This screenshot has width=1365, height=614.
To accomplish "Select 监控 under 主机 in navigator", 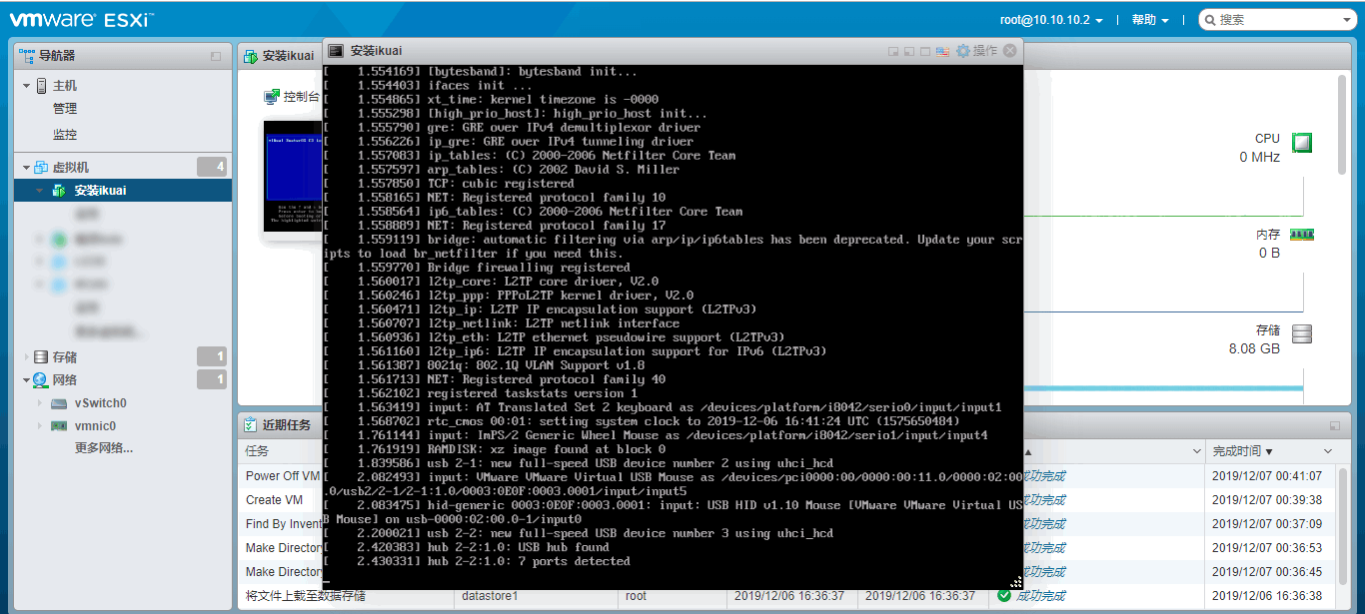I will [x=65, y=135].
